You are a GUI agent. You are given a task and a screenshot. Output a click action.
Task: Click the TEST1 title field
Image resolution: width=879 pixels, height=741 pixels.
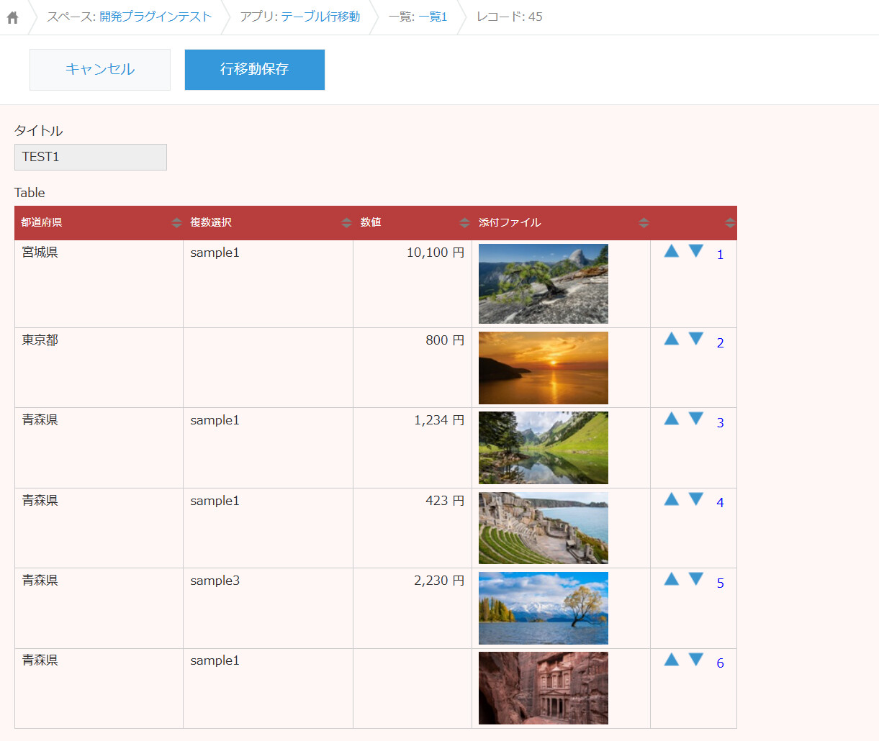pyautogui.click(x=91, y=157)
